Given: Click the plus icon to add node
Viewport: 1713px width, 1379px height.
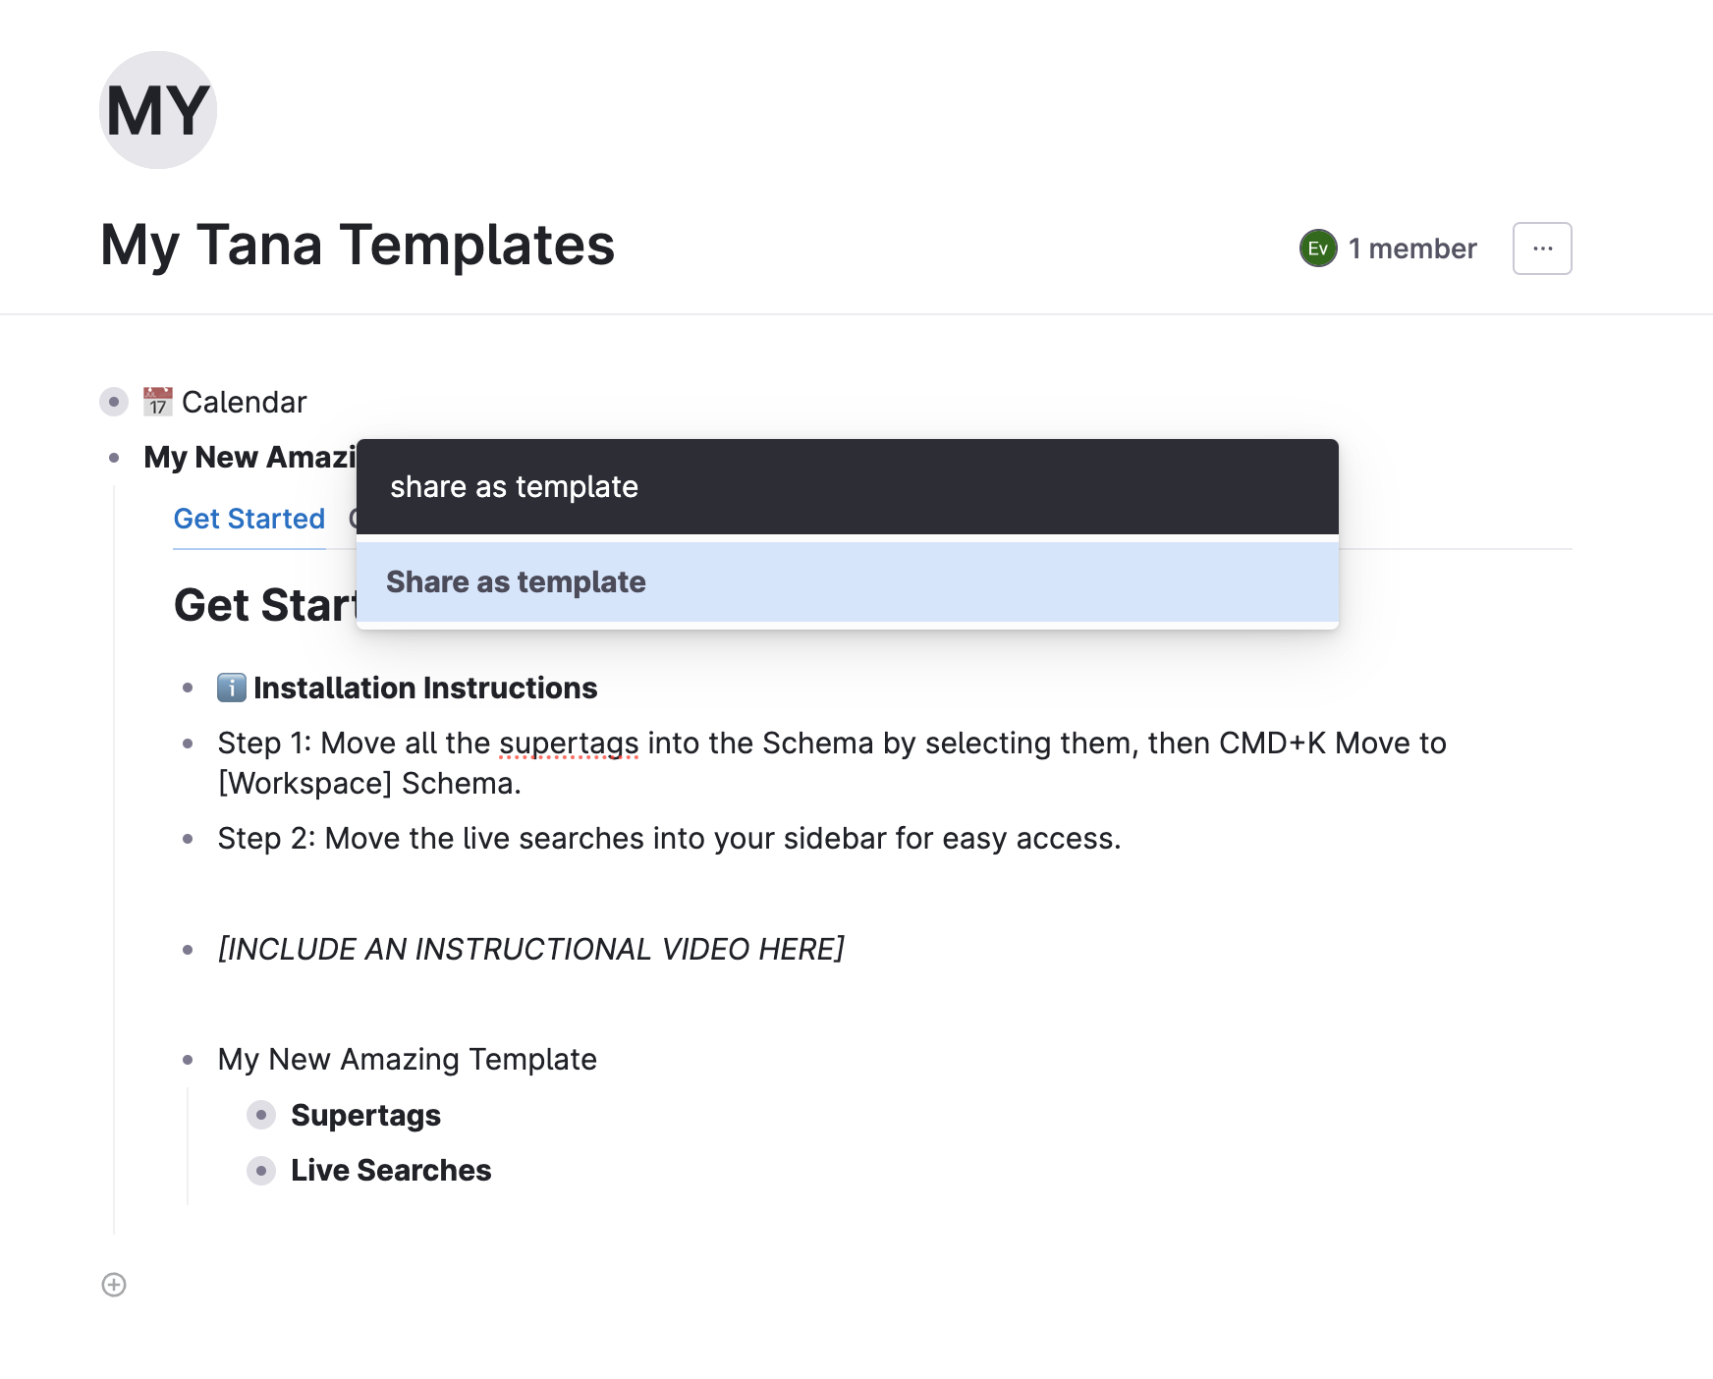Looking at the screenshot, I should pyautogui.click(x=114, y=1285).
